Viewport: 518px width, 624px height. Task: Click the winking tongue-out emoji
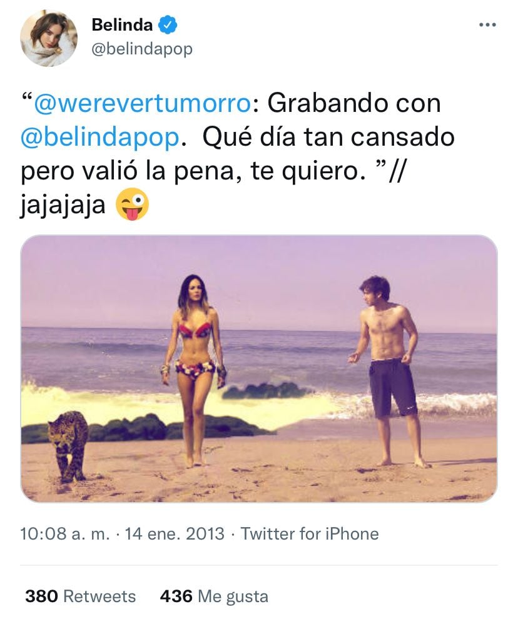coord(132,204)
